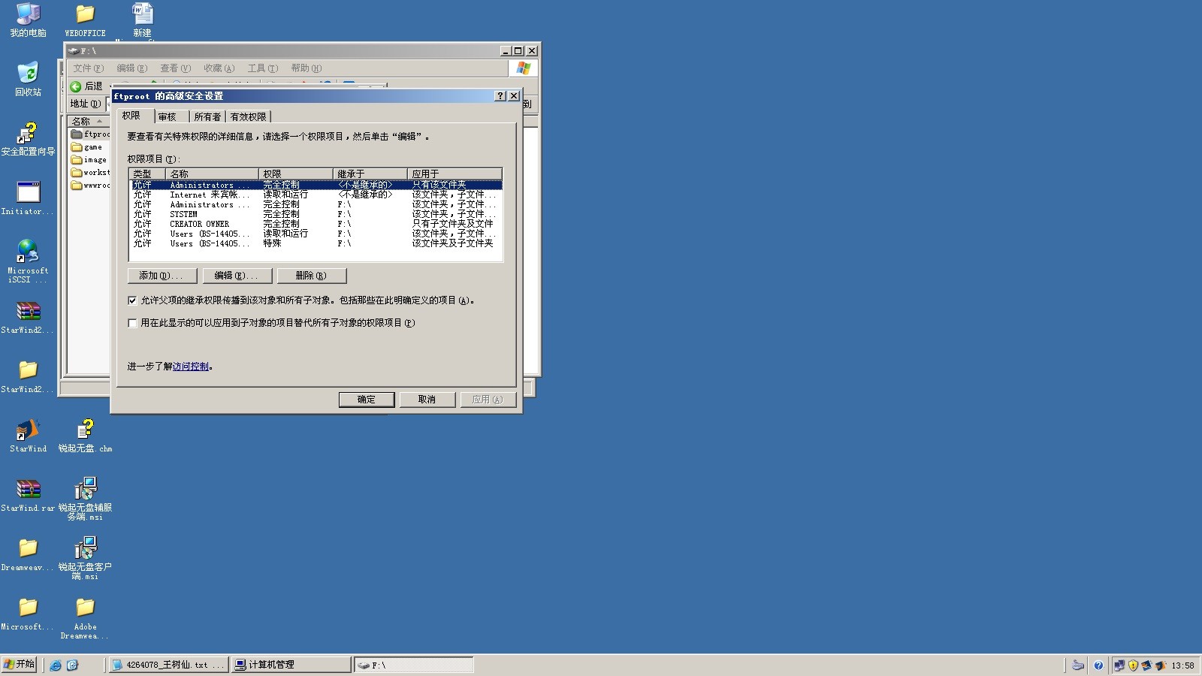Screen dimensions: 1202x676
Task: Open the StarWind.rar archive icon
Action: 28,490
